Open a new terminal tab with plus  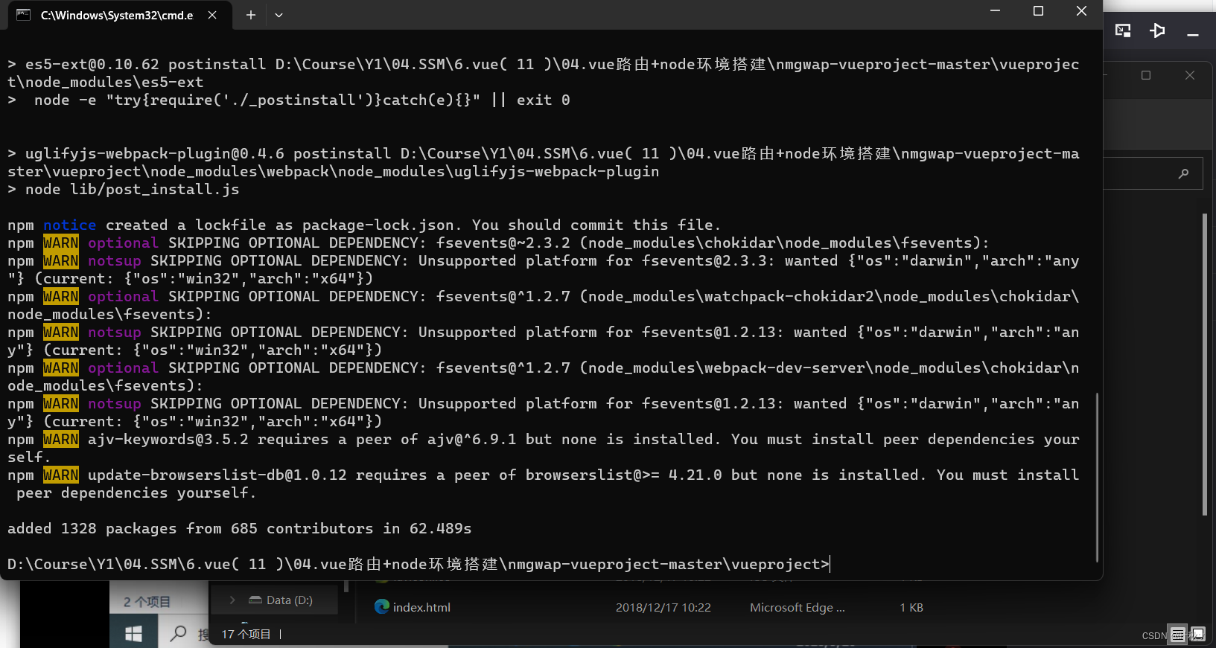pos(251,15)
